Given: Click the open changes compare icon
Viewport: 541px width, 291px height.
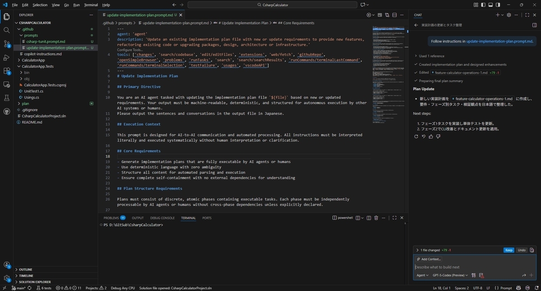Looking at the screenshot, I should [x=387, y=15].
